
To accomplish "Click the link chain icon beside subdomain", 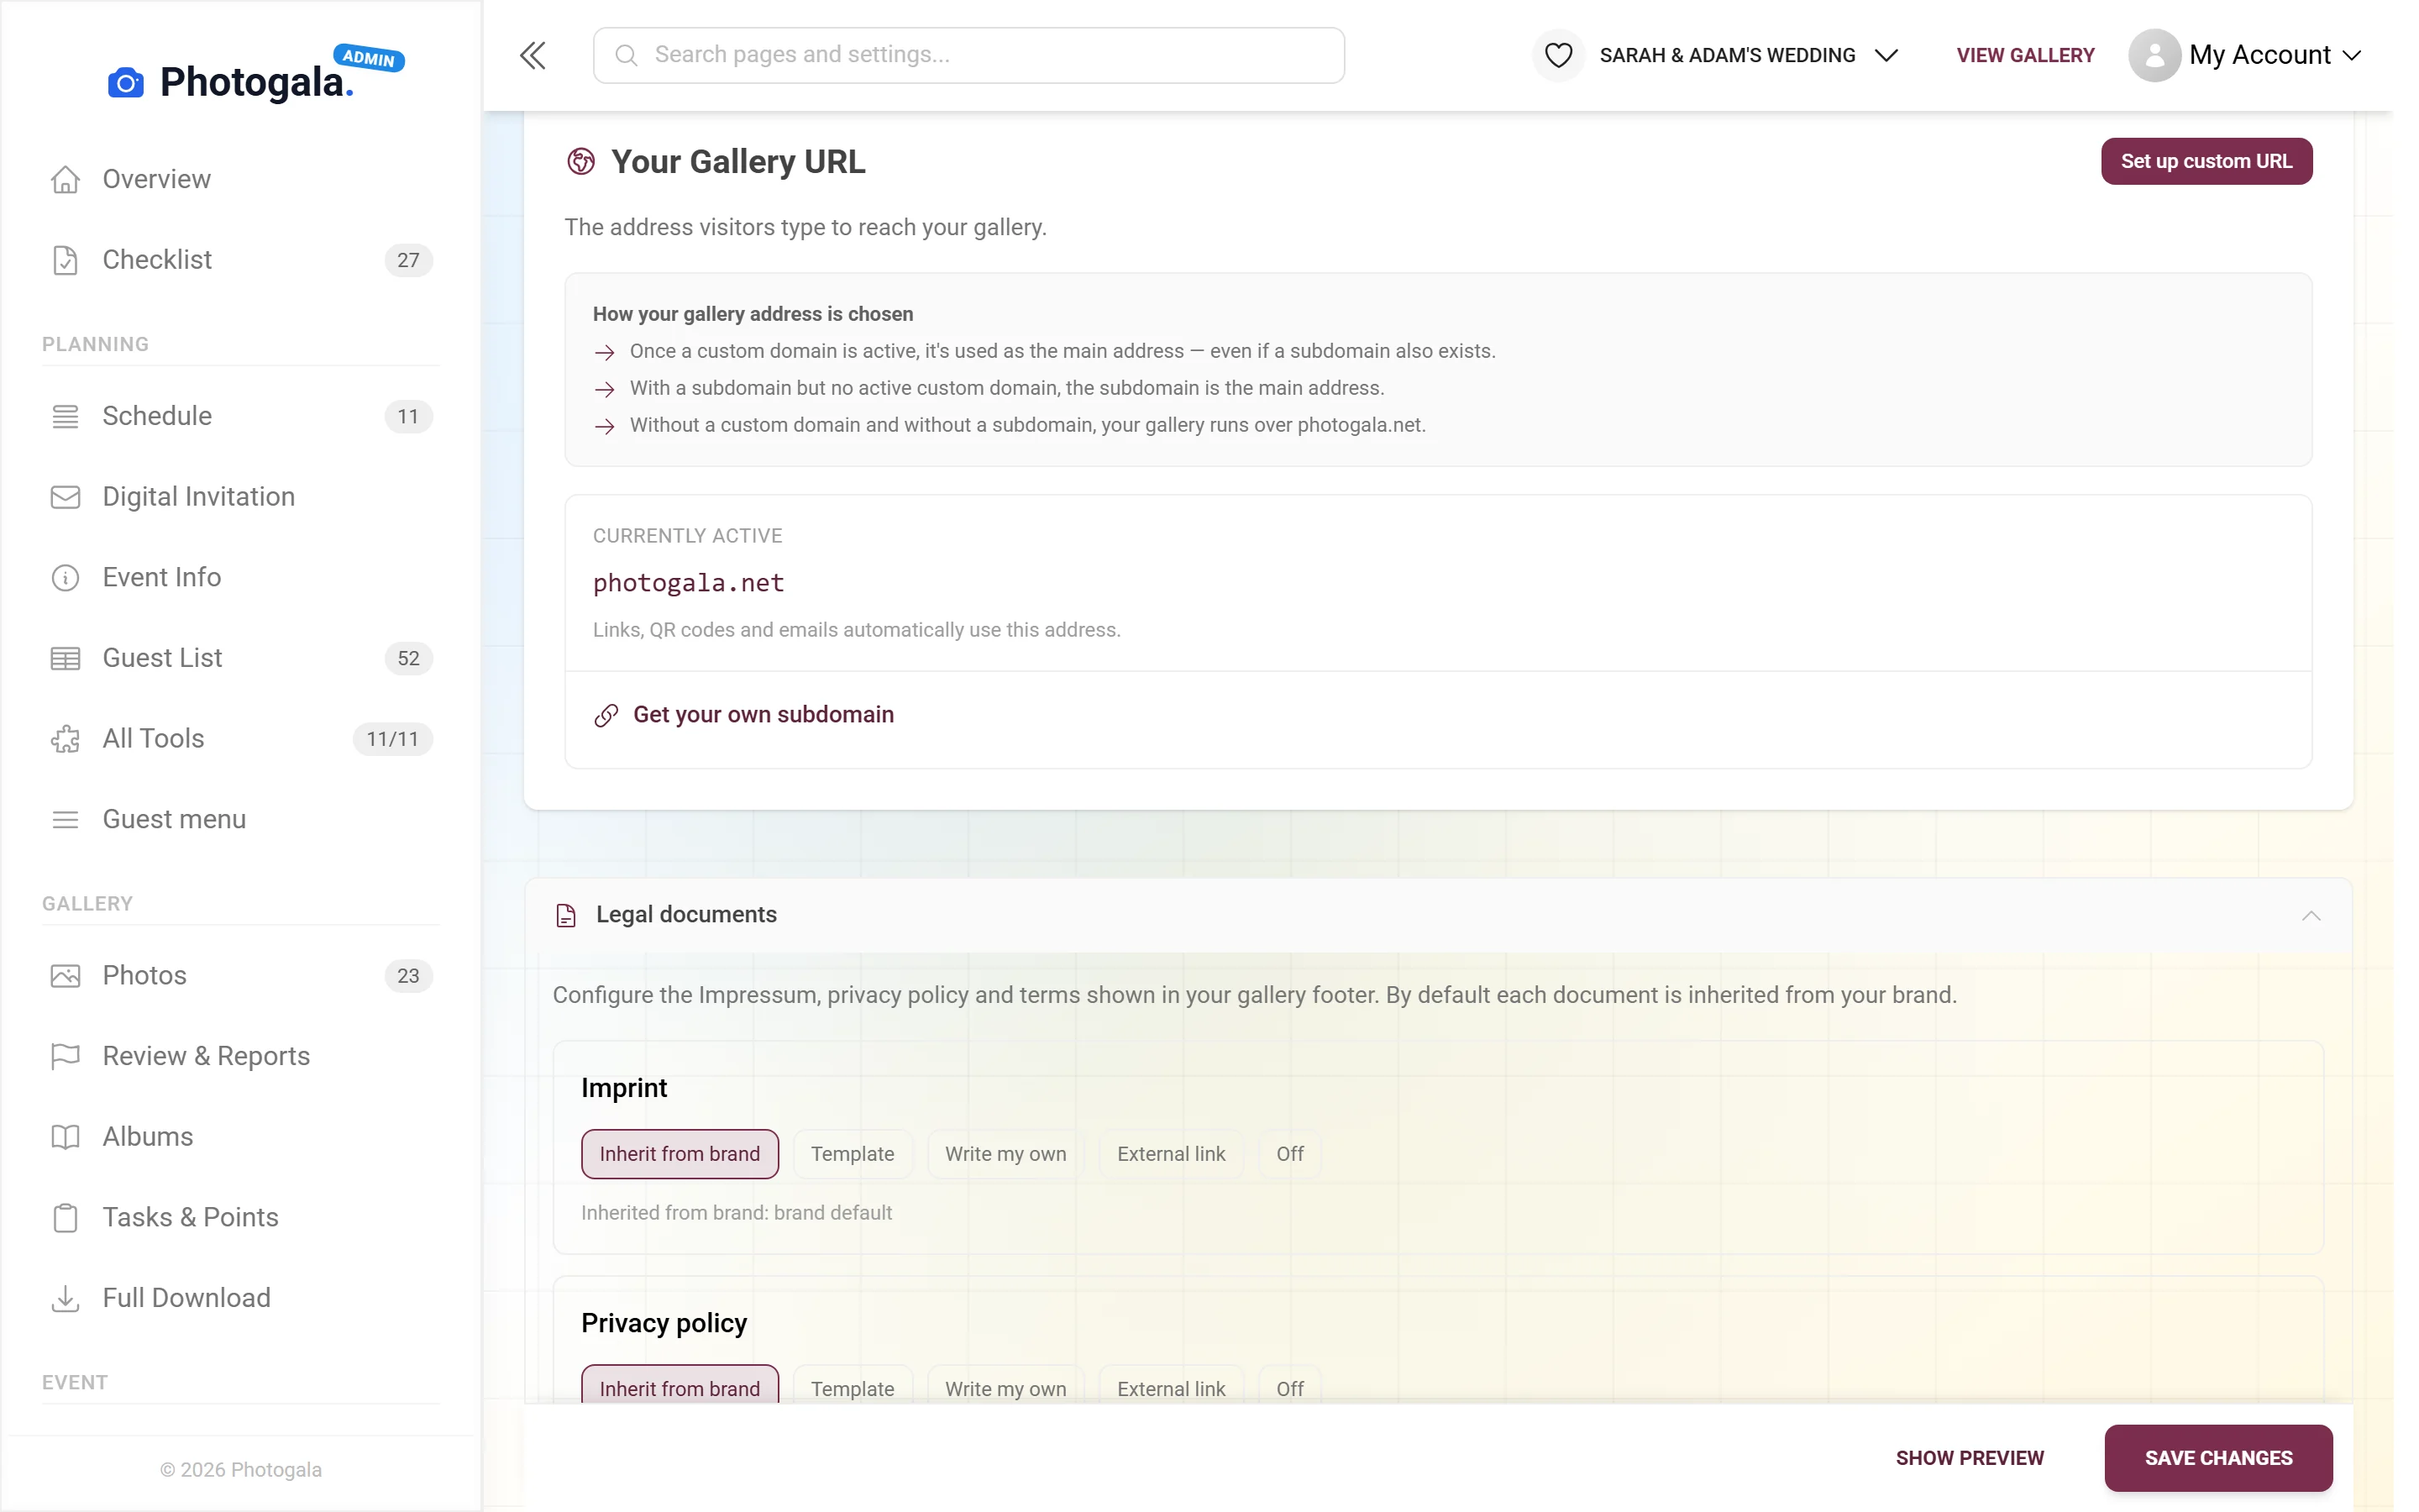I will click(606, 715).
